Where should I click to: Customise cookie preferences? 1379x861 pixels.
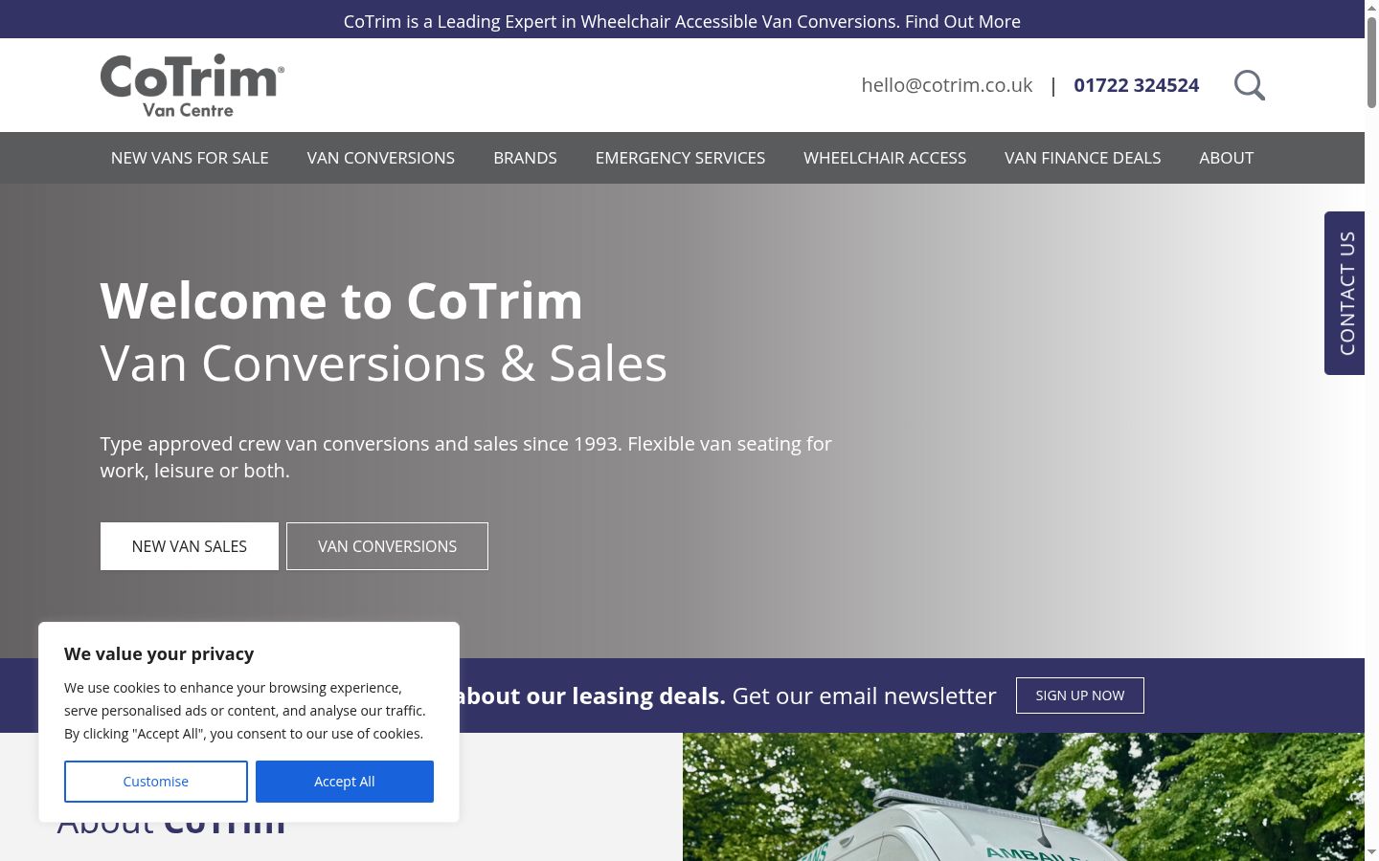tap(156, 782)
